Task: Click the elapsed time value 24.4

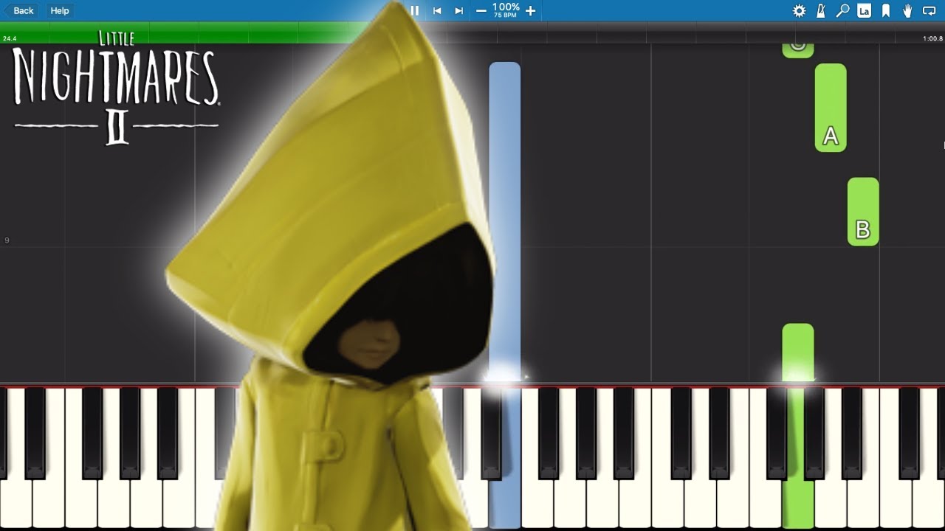Action: tap(10, 38)
